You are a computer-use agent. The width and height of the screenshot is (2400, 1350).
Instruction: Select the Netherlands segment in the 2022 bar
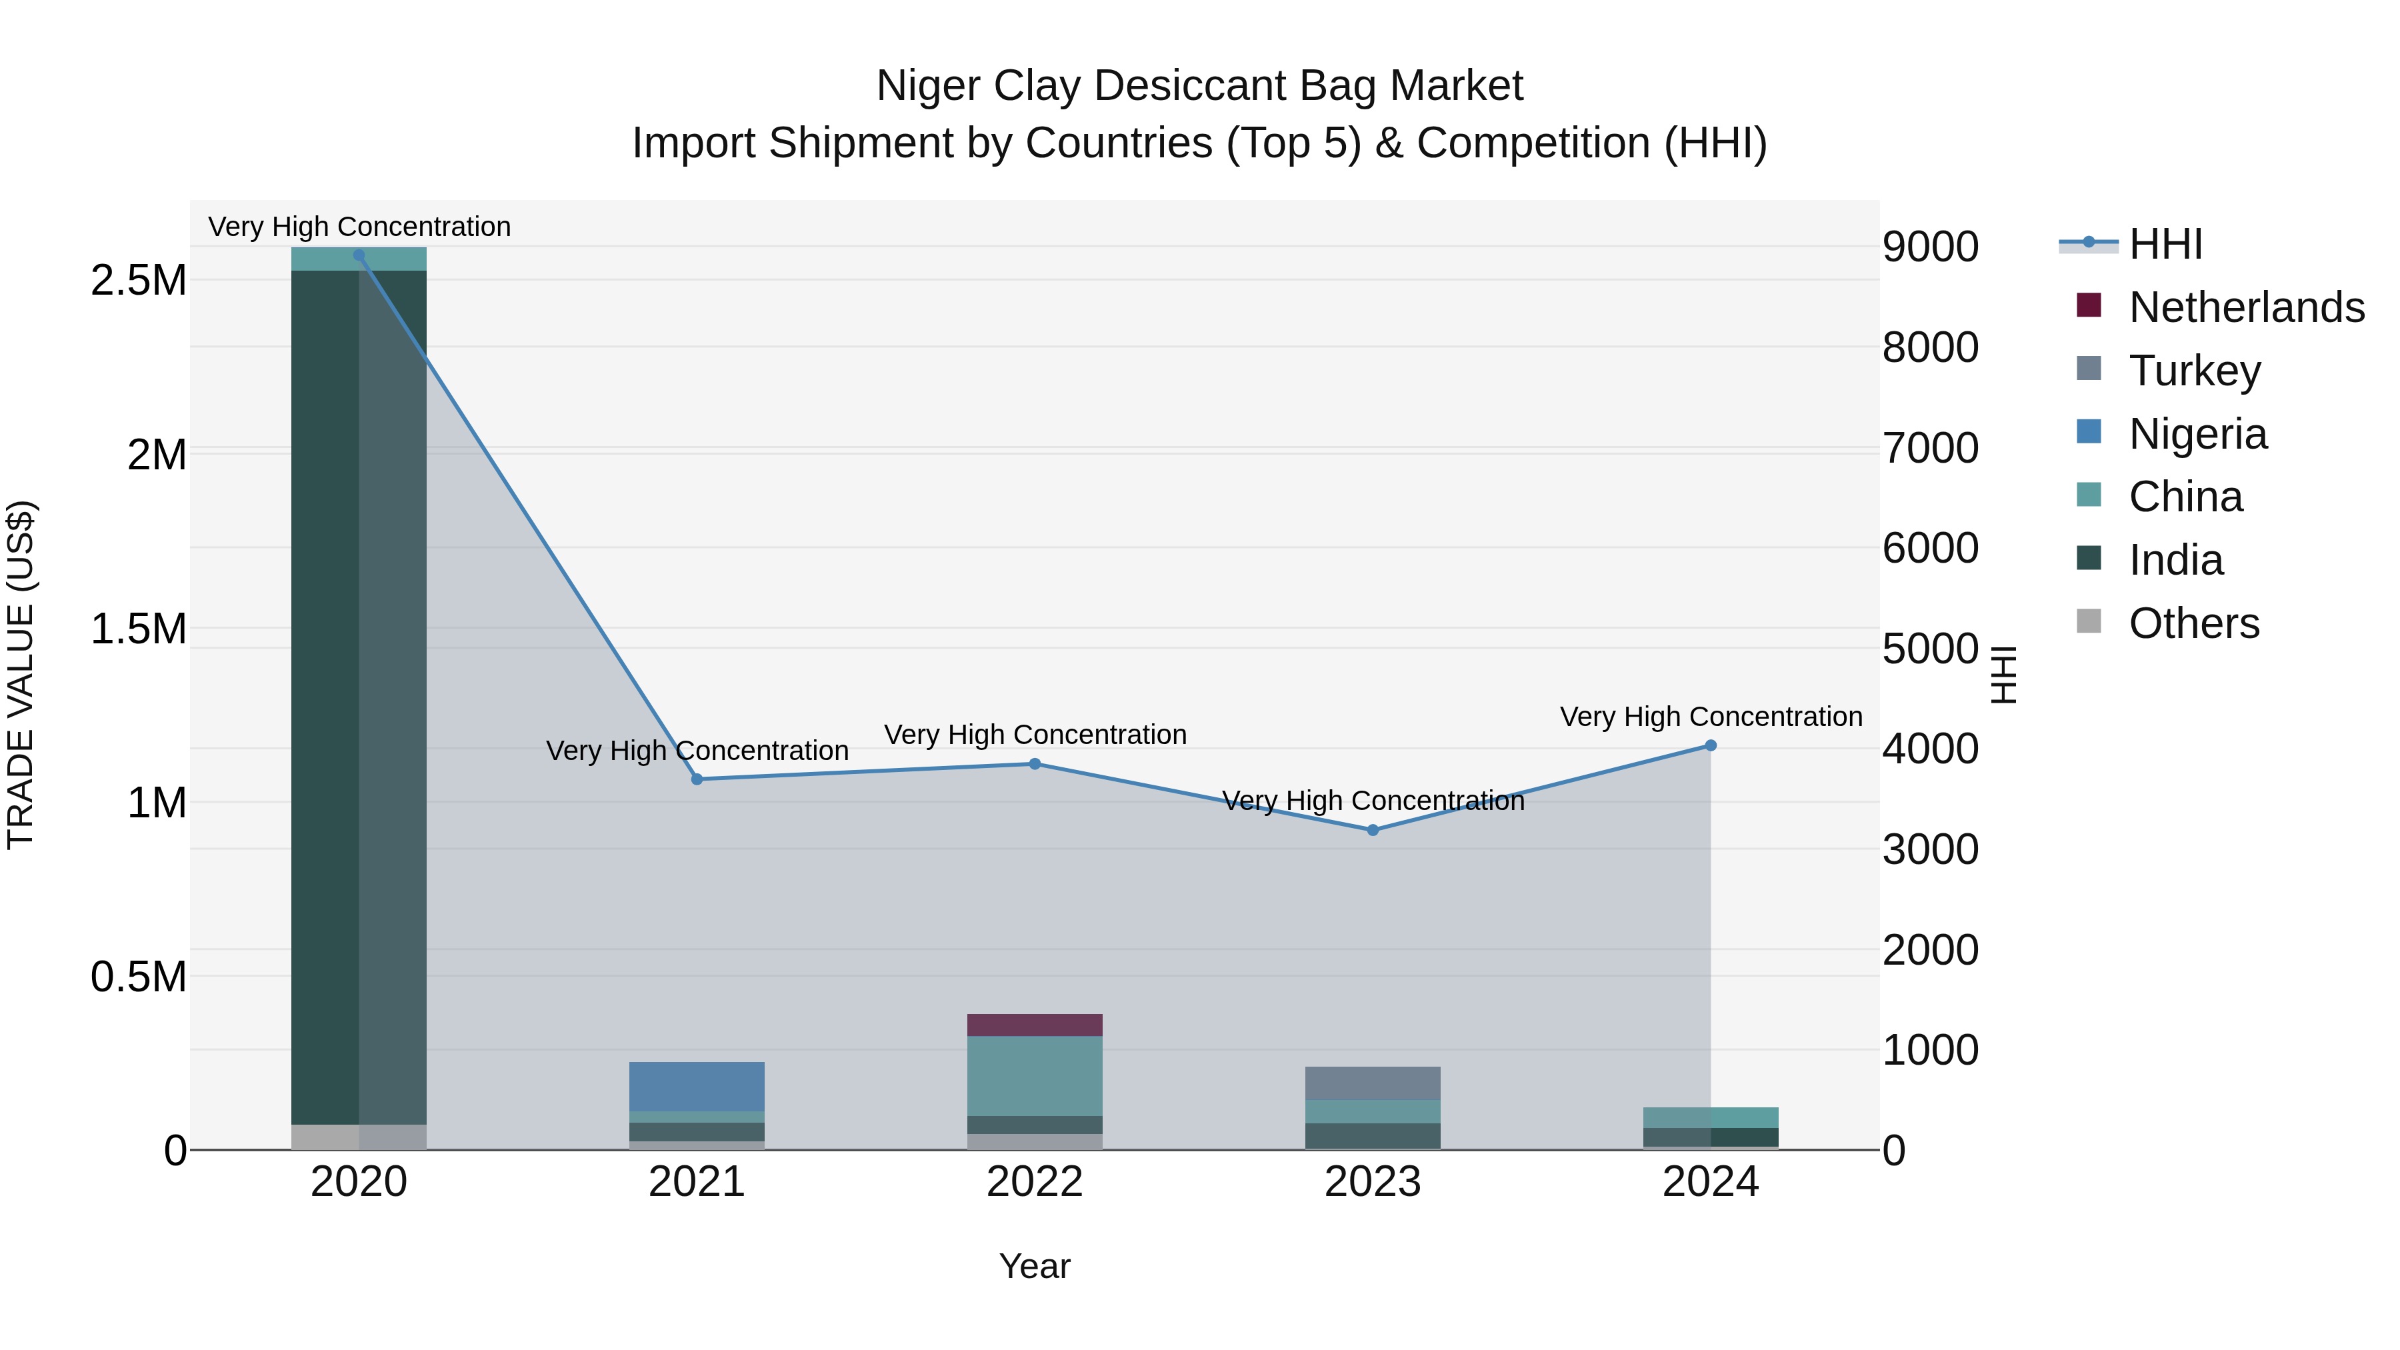point(1034,1025)
